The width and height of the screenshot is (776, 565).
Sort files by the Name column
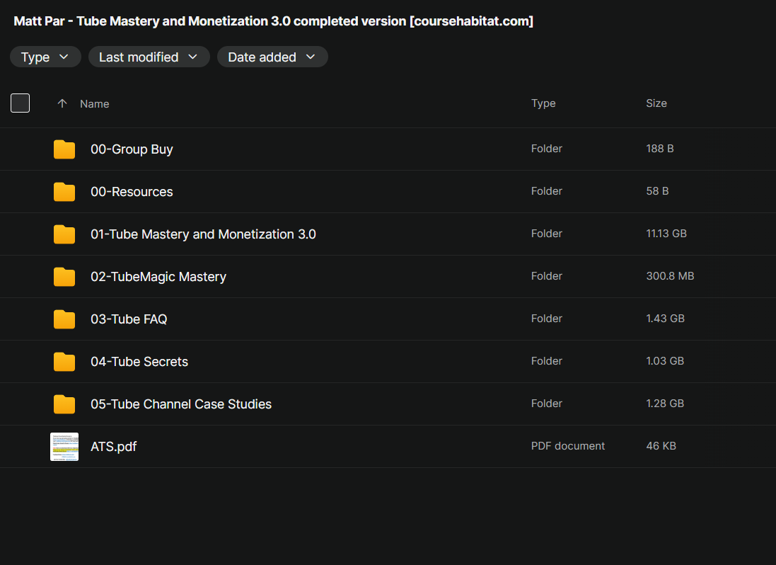point(95,104)
